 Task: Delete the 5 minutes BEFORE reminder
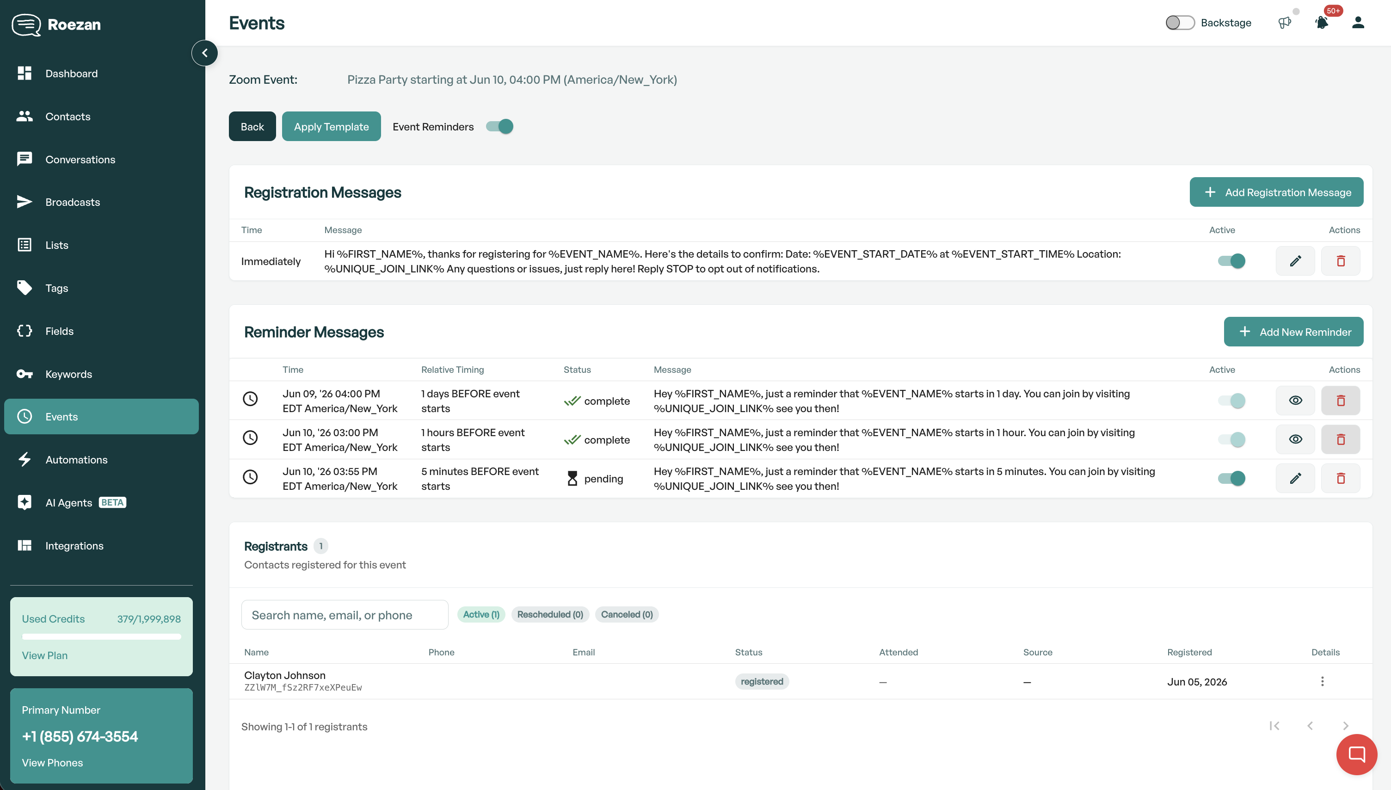tap(1341, 479)
